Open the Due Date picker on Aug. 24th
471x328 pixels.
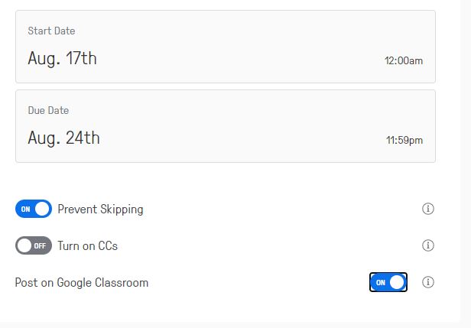63,138
